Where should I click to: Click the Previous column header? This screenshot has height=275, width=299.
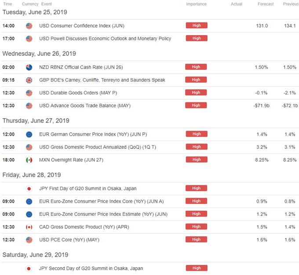291,4
